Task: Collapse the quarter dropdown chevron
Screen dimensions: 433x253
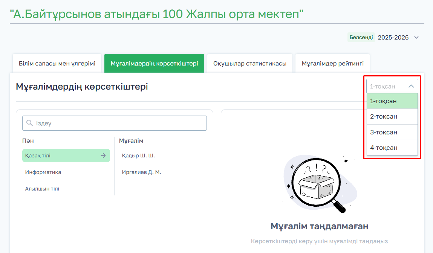Action: click(x=411, y=86)
